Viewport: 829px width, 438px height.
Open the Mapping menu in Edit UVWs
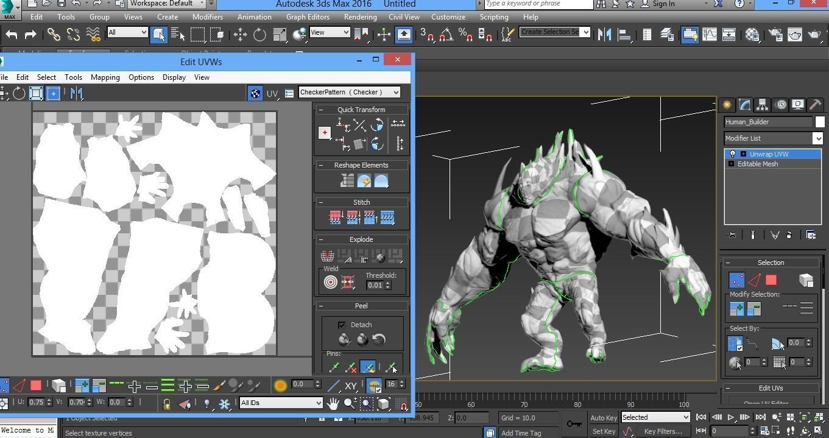(x=105, y=77)
